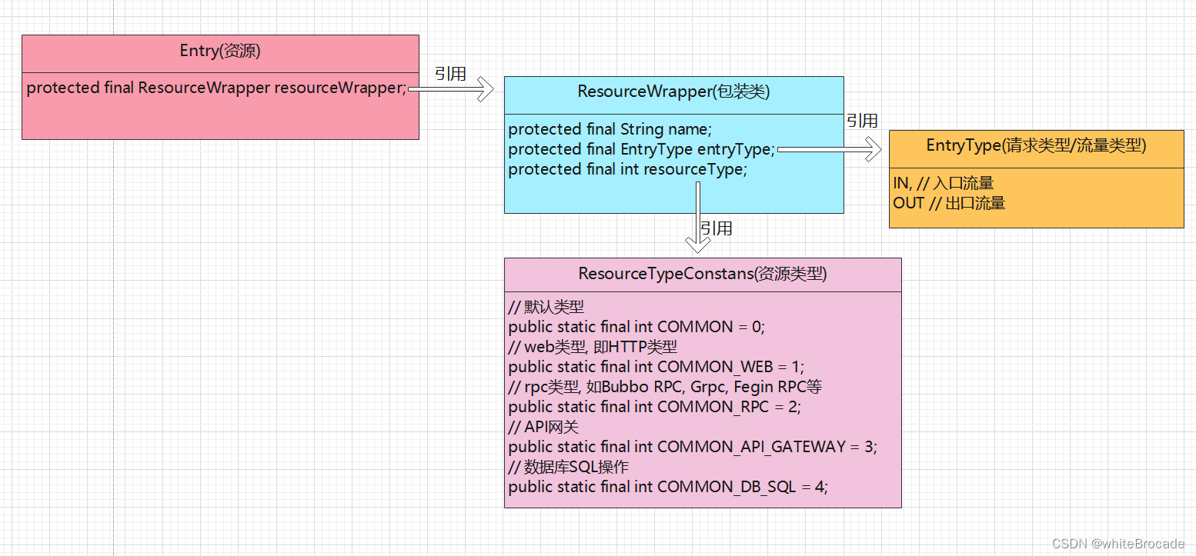Select the arrow from ResourceWrapper to EntryType
Viewport: 1196px width, 556px height.
point(829,150)
